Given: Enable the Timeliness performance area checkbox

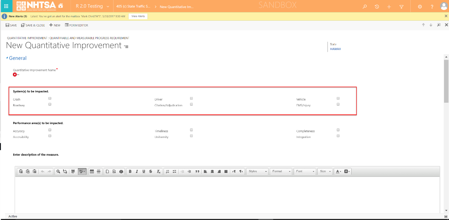Looking at the screenshot, I should (192, 130).
